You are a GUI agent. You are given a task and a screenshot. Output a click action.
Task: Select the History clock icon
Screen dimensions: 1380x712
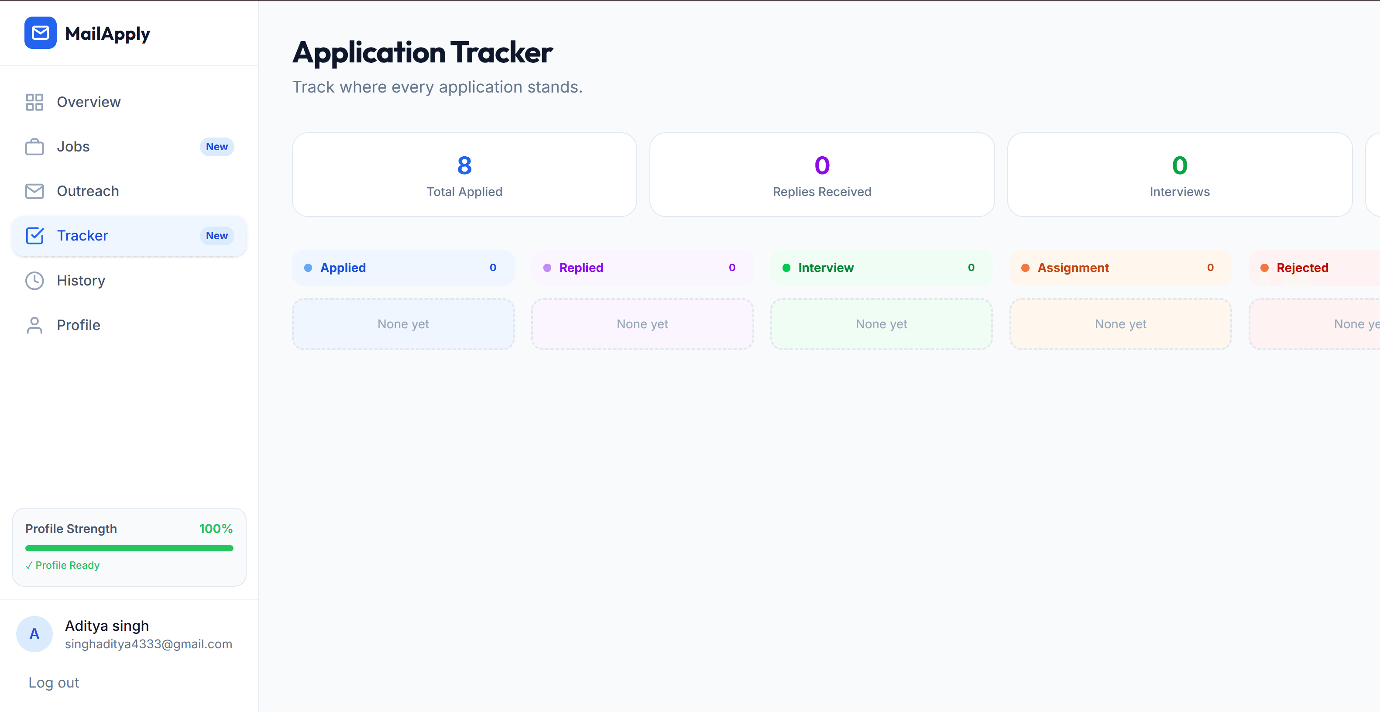coord(34,280)
